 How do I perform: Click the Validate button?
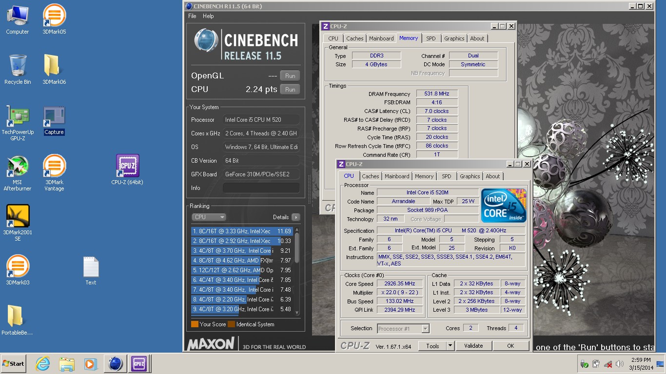(x=473, y=346)
